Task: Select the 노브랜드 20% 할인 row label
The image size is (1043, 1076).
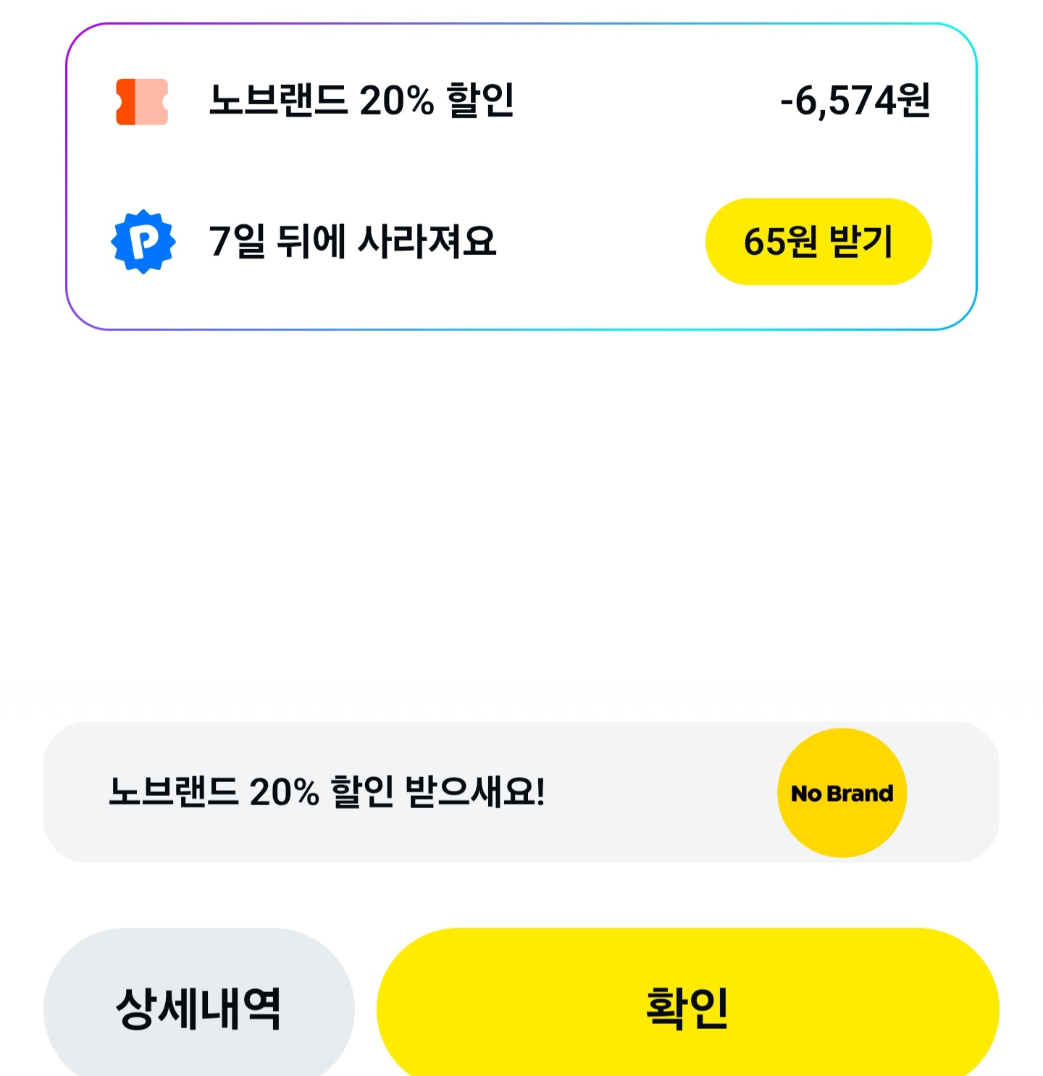Action: [361, 100]
